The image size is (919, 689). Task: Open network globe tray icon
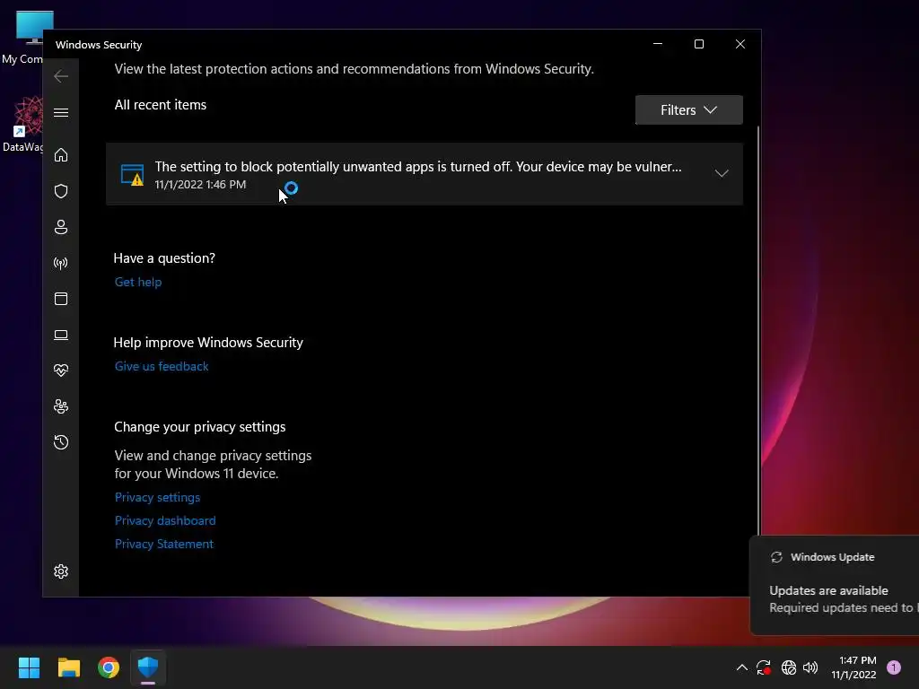pos(789,667)
